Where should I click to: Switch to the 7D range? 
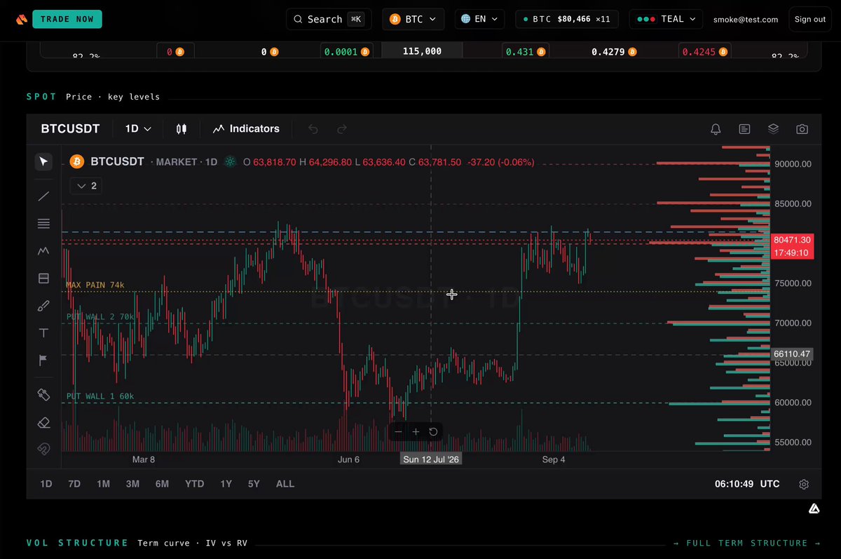pyautogui.click(x=74, y=484)
